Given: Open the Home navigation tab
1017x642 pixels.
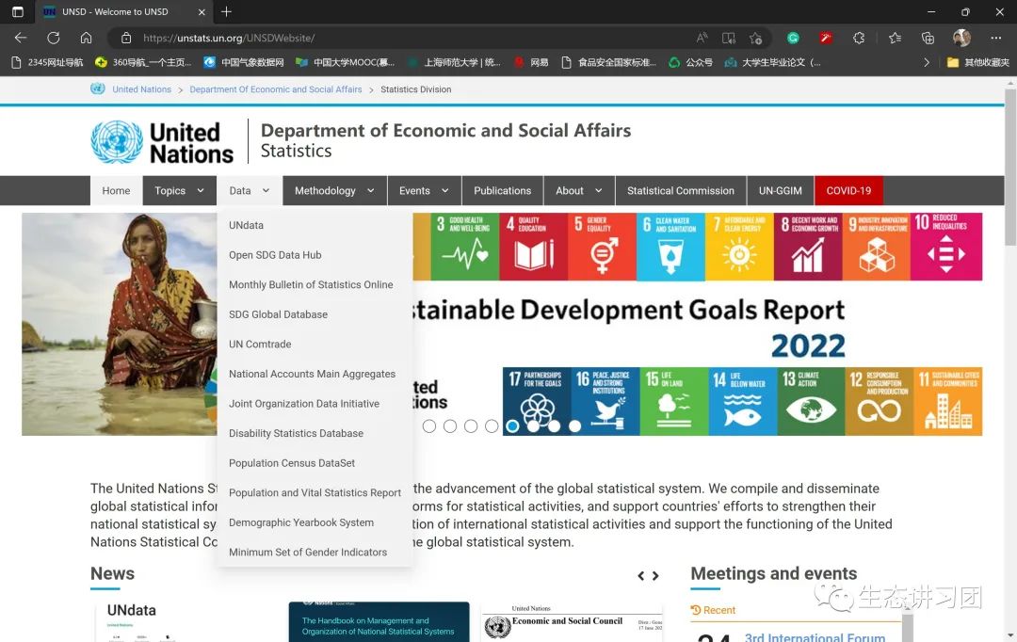Looking at the screenshot, I should pos(116,191).
